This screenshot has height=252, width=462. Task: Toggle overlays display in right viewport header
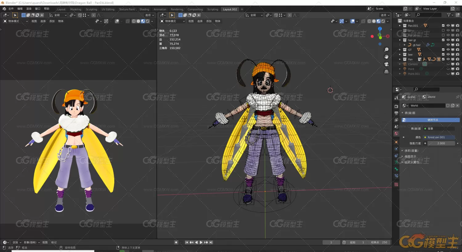(352, 21)
